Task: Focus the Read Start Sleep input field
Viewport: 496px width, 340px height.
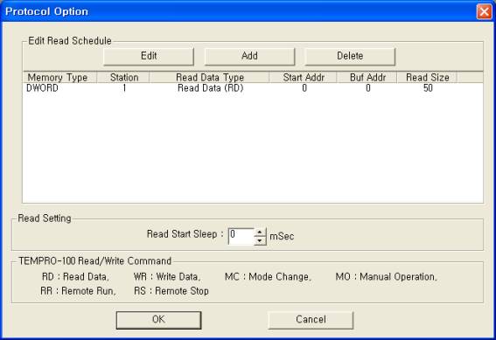Action: point(241,236)
